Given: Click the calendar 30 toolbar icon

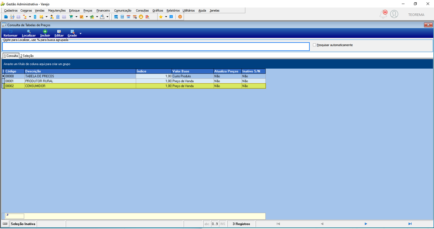Looking at the screenshot, I should [x=129, y=17].
